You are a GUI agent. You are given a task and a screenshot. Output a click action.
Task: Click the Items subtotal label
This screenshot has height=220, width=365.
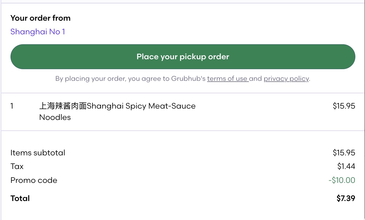(37, 153)
